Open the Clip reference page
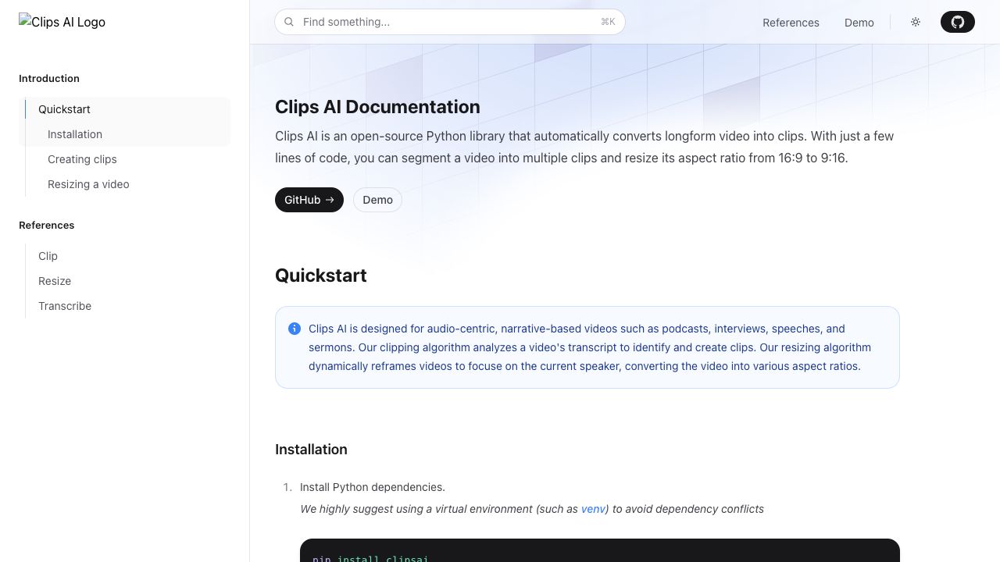1000x562 pixels. tap(48, 256)
